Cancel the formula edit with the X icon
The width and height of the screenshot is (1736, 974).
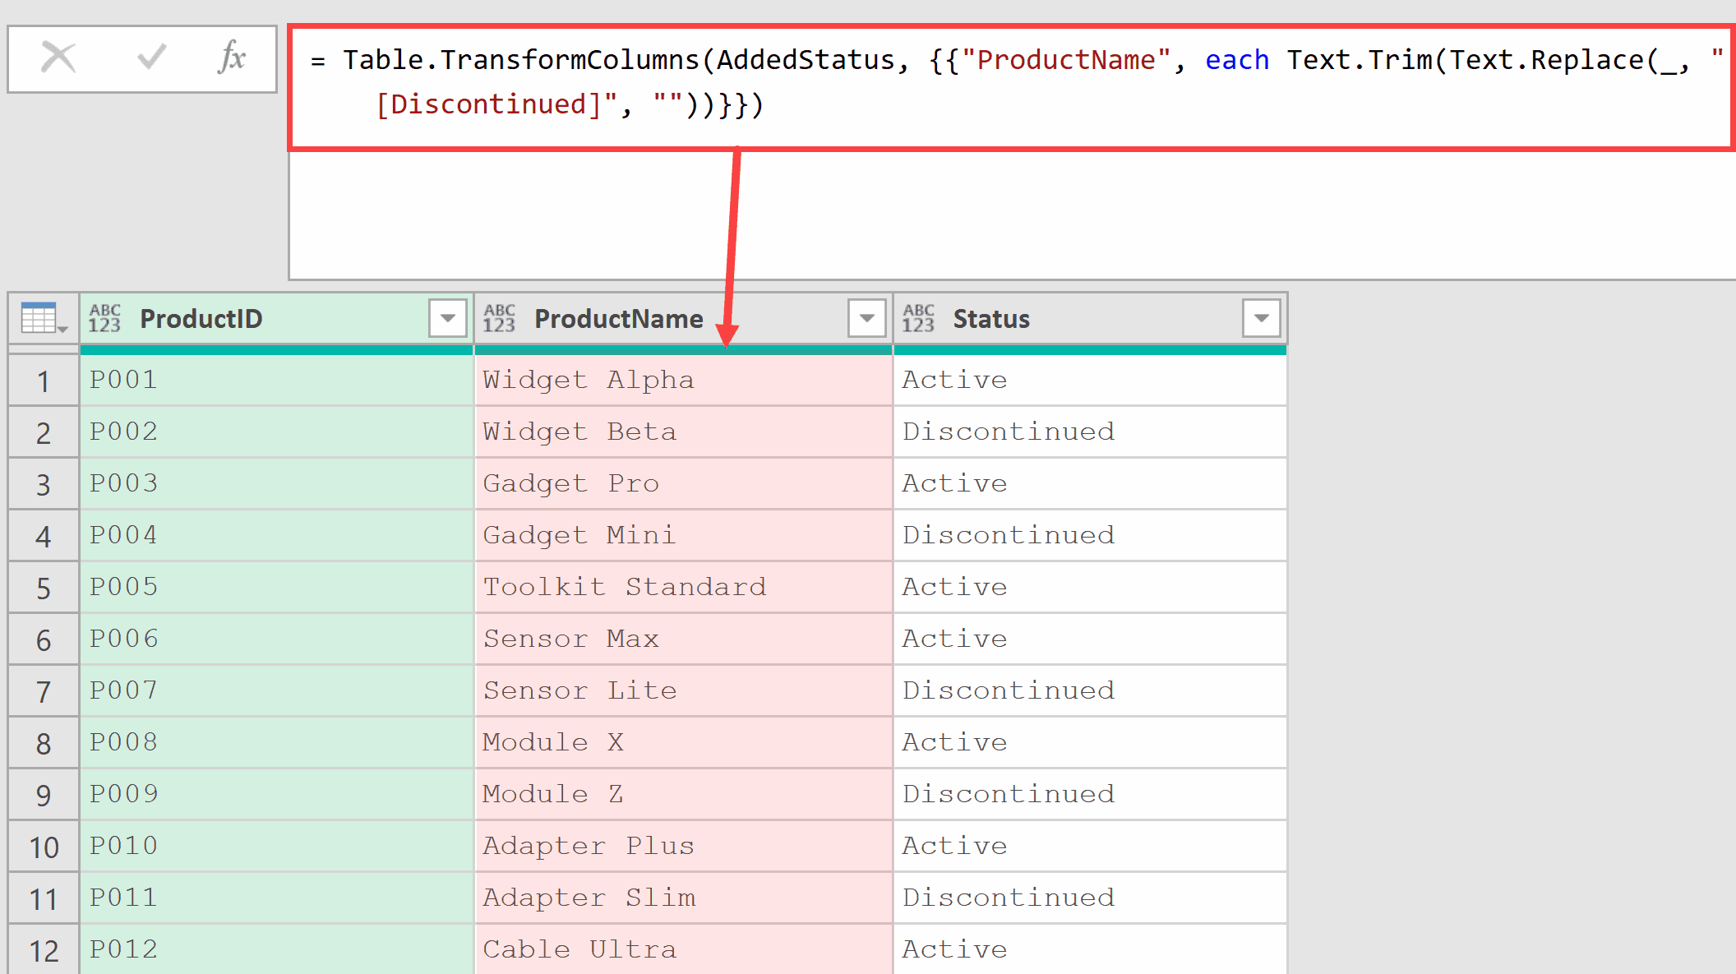point(58,58)
